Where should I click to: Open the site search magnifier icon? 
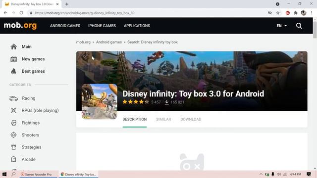click(x=299, y=26)
